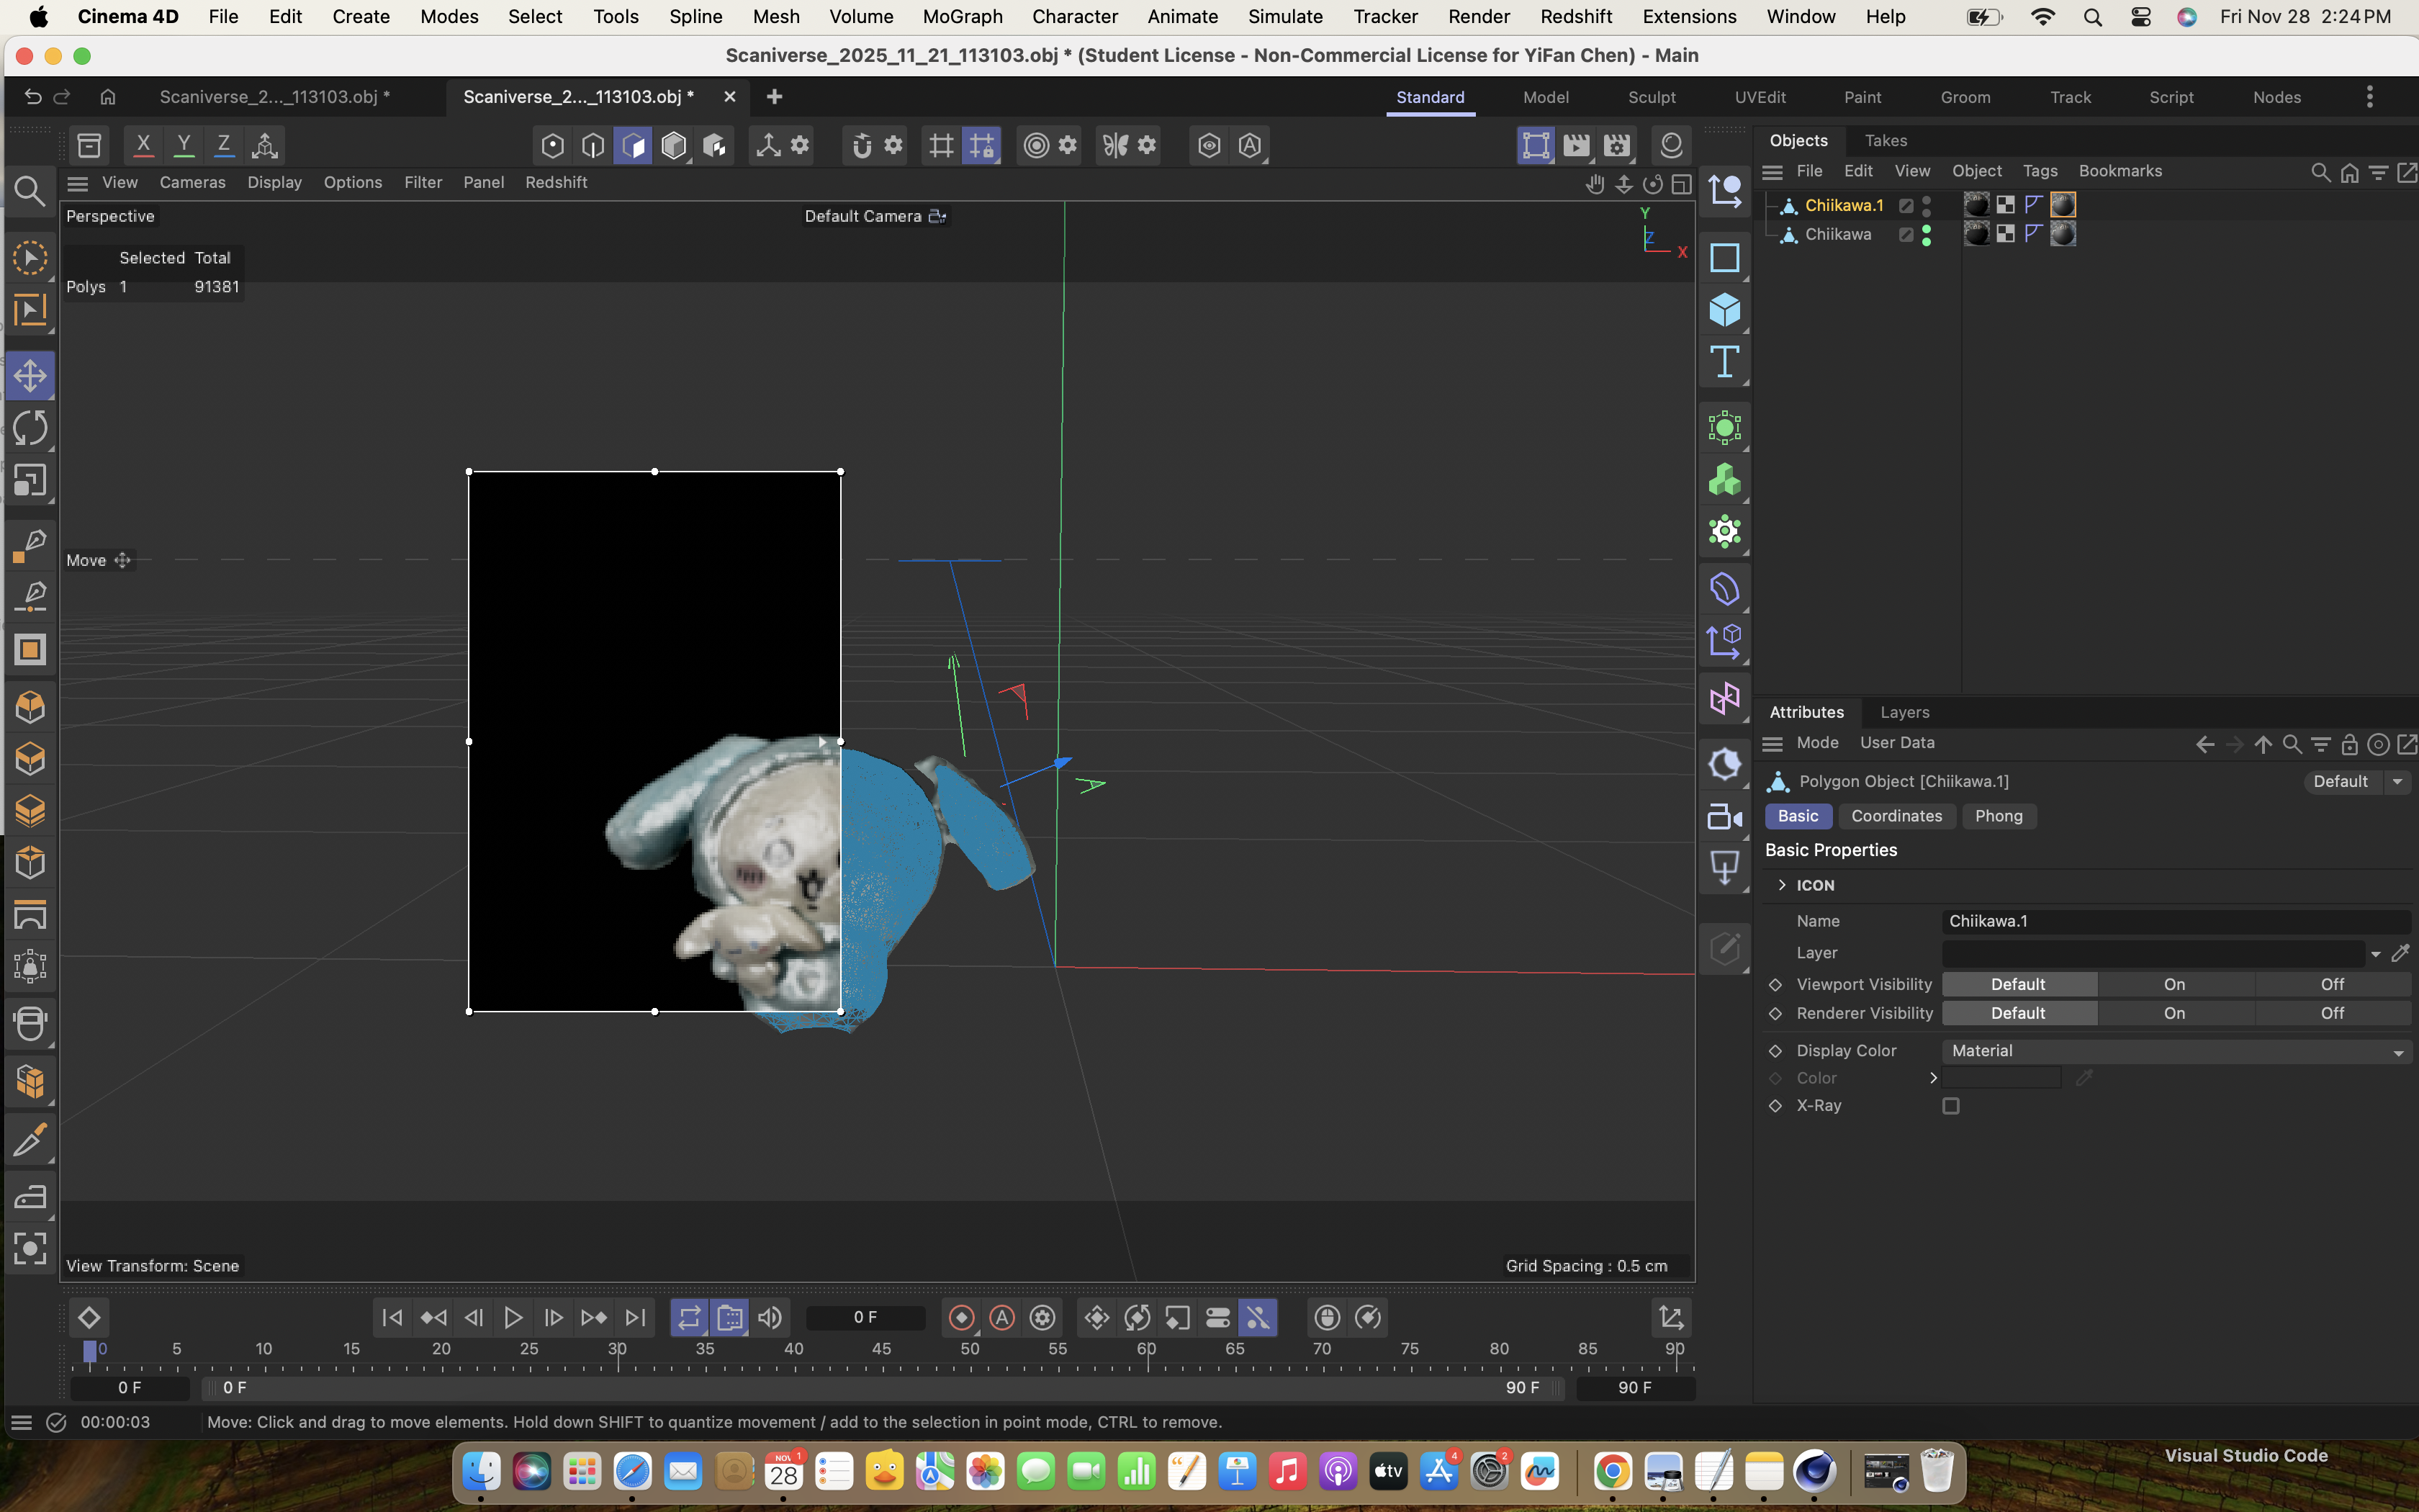Set Viewport Visibility to Off
2419x1512 pixels.
(2331, 985)
